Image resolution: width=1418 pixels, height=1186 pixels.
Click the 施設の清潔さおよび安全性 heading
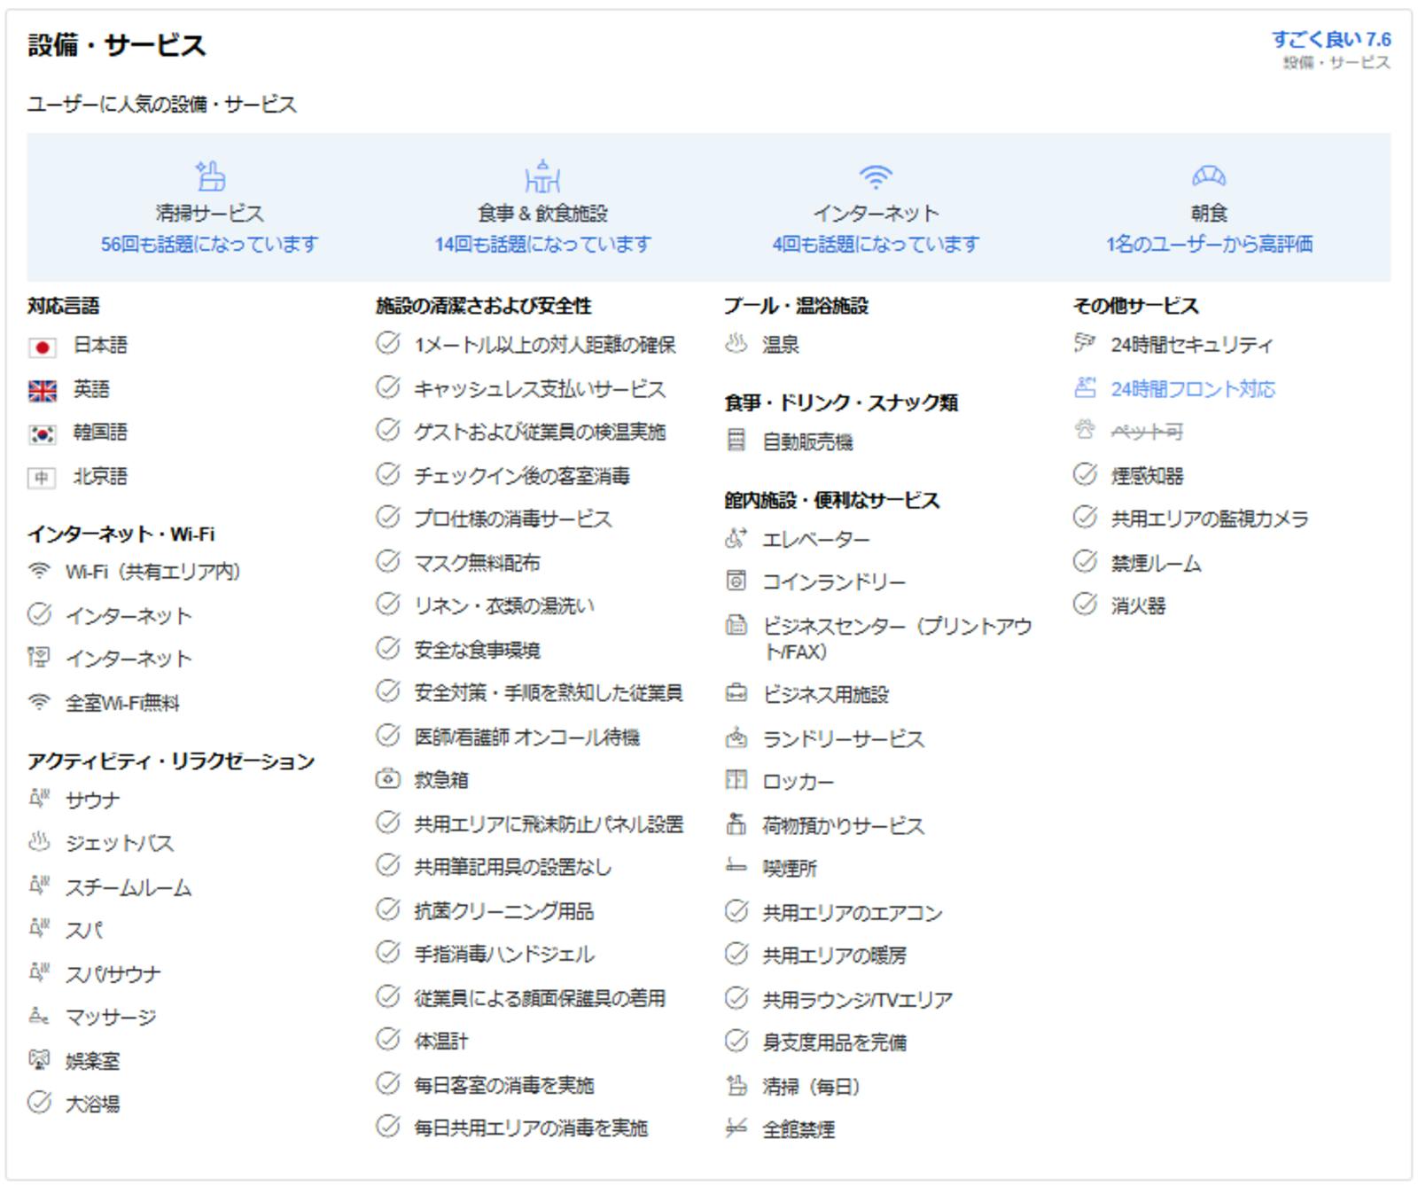[x=483, y=306]
